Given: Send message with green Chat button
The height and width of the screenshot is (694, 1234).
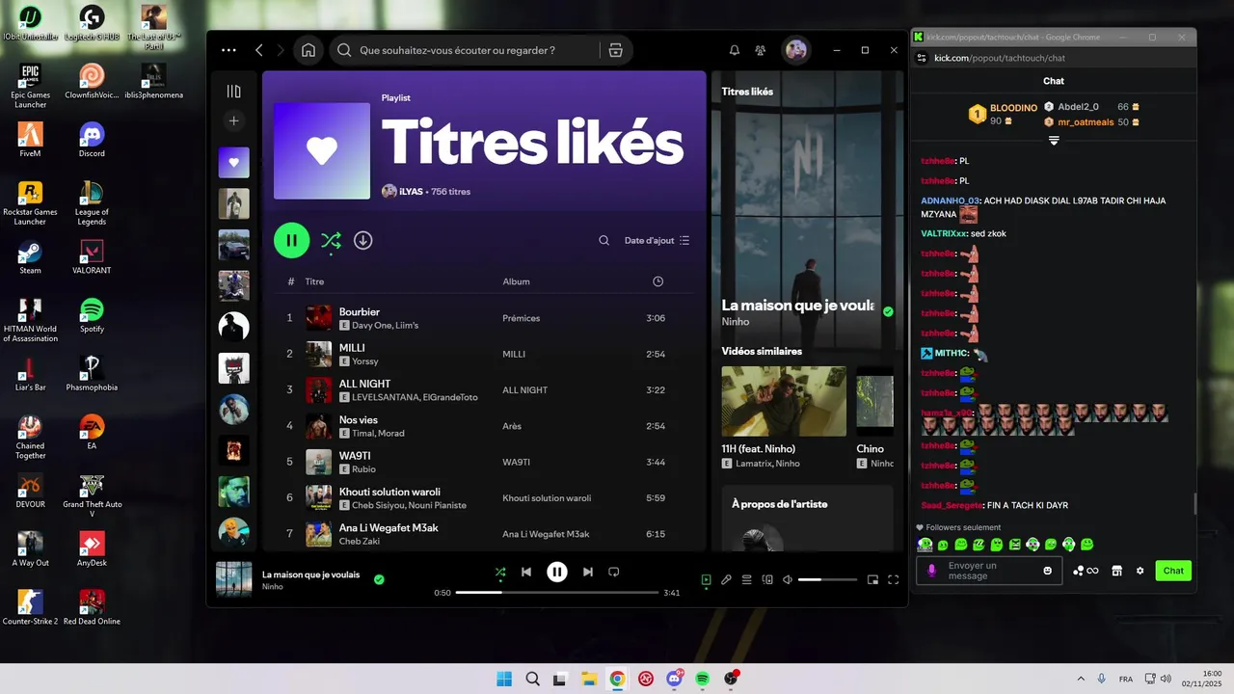Looking at the screenshot, I should click(x=1173, y=571).
